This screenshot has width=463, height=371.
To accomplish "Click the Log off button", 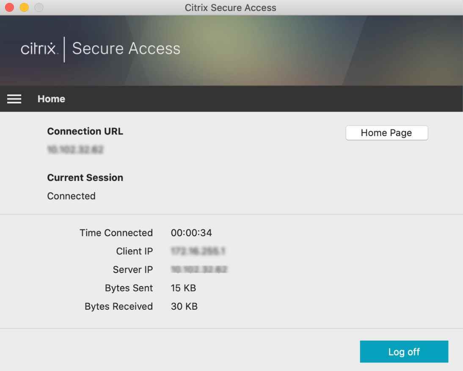I will pyautogui.click(x=404, y=352).
